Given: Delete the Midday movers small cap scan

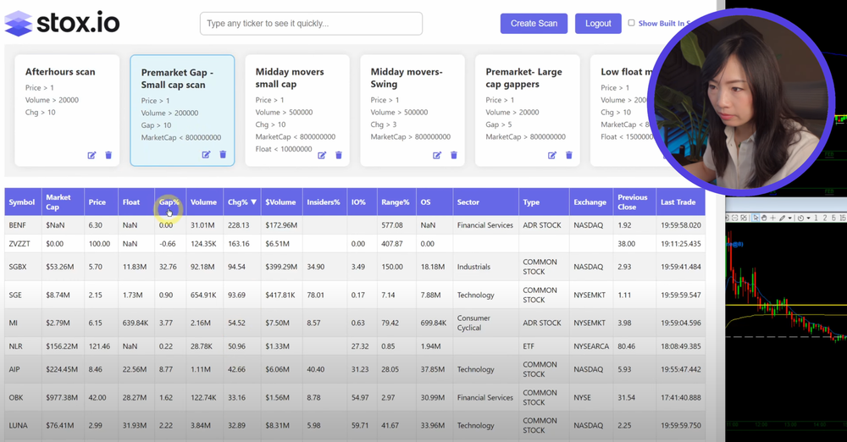Looking at the screenshot, I should tap(339, 155).
